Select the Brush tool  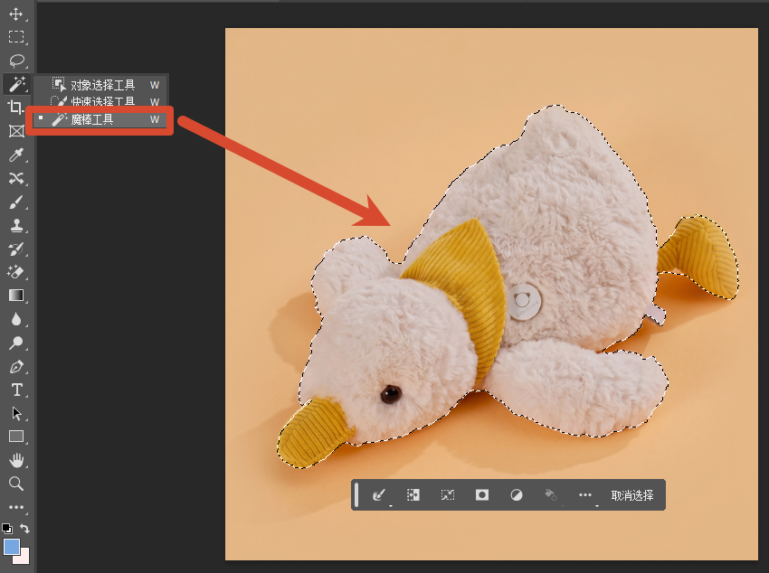pos(15,202)
